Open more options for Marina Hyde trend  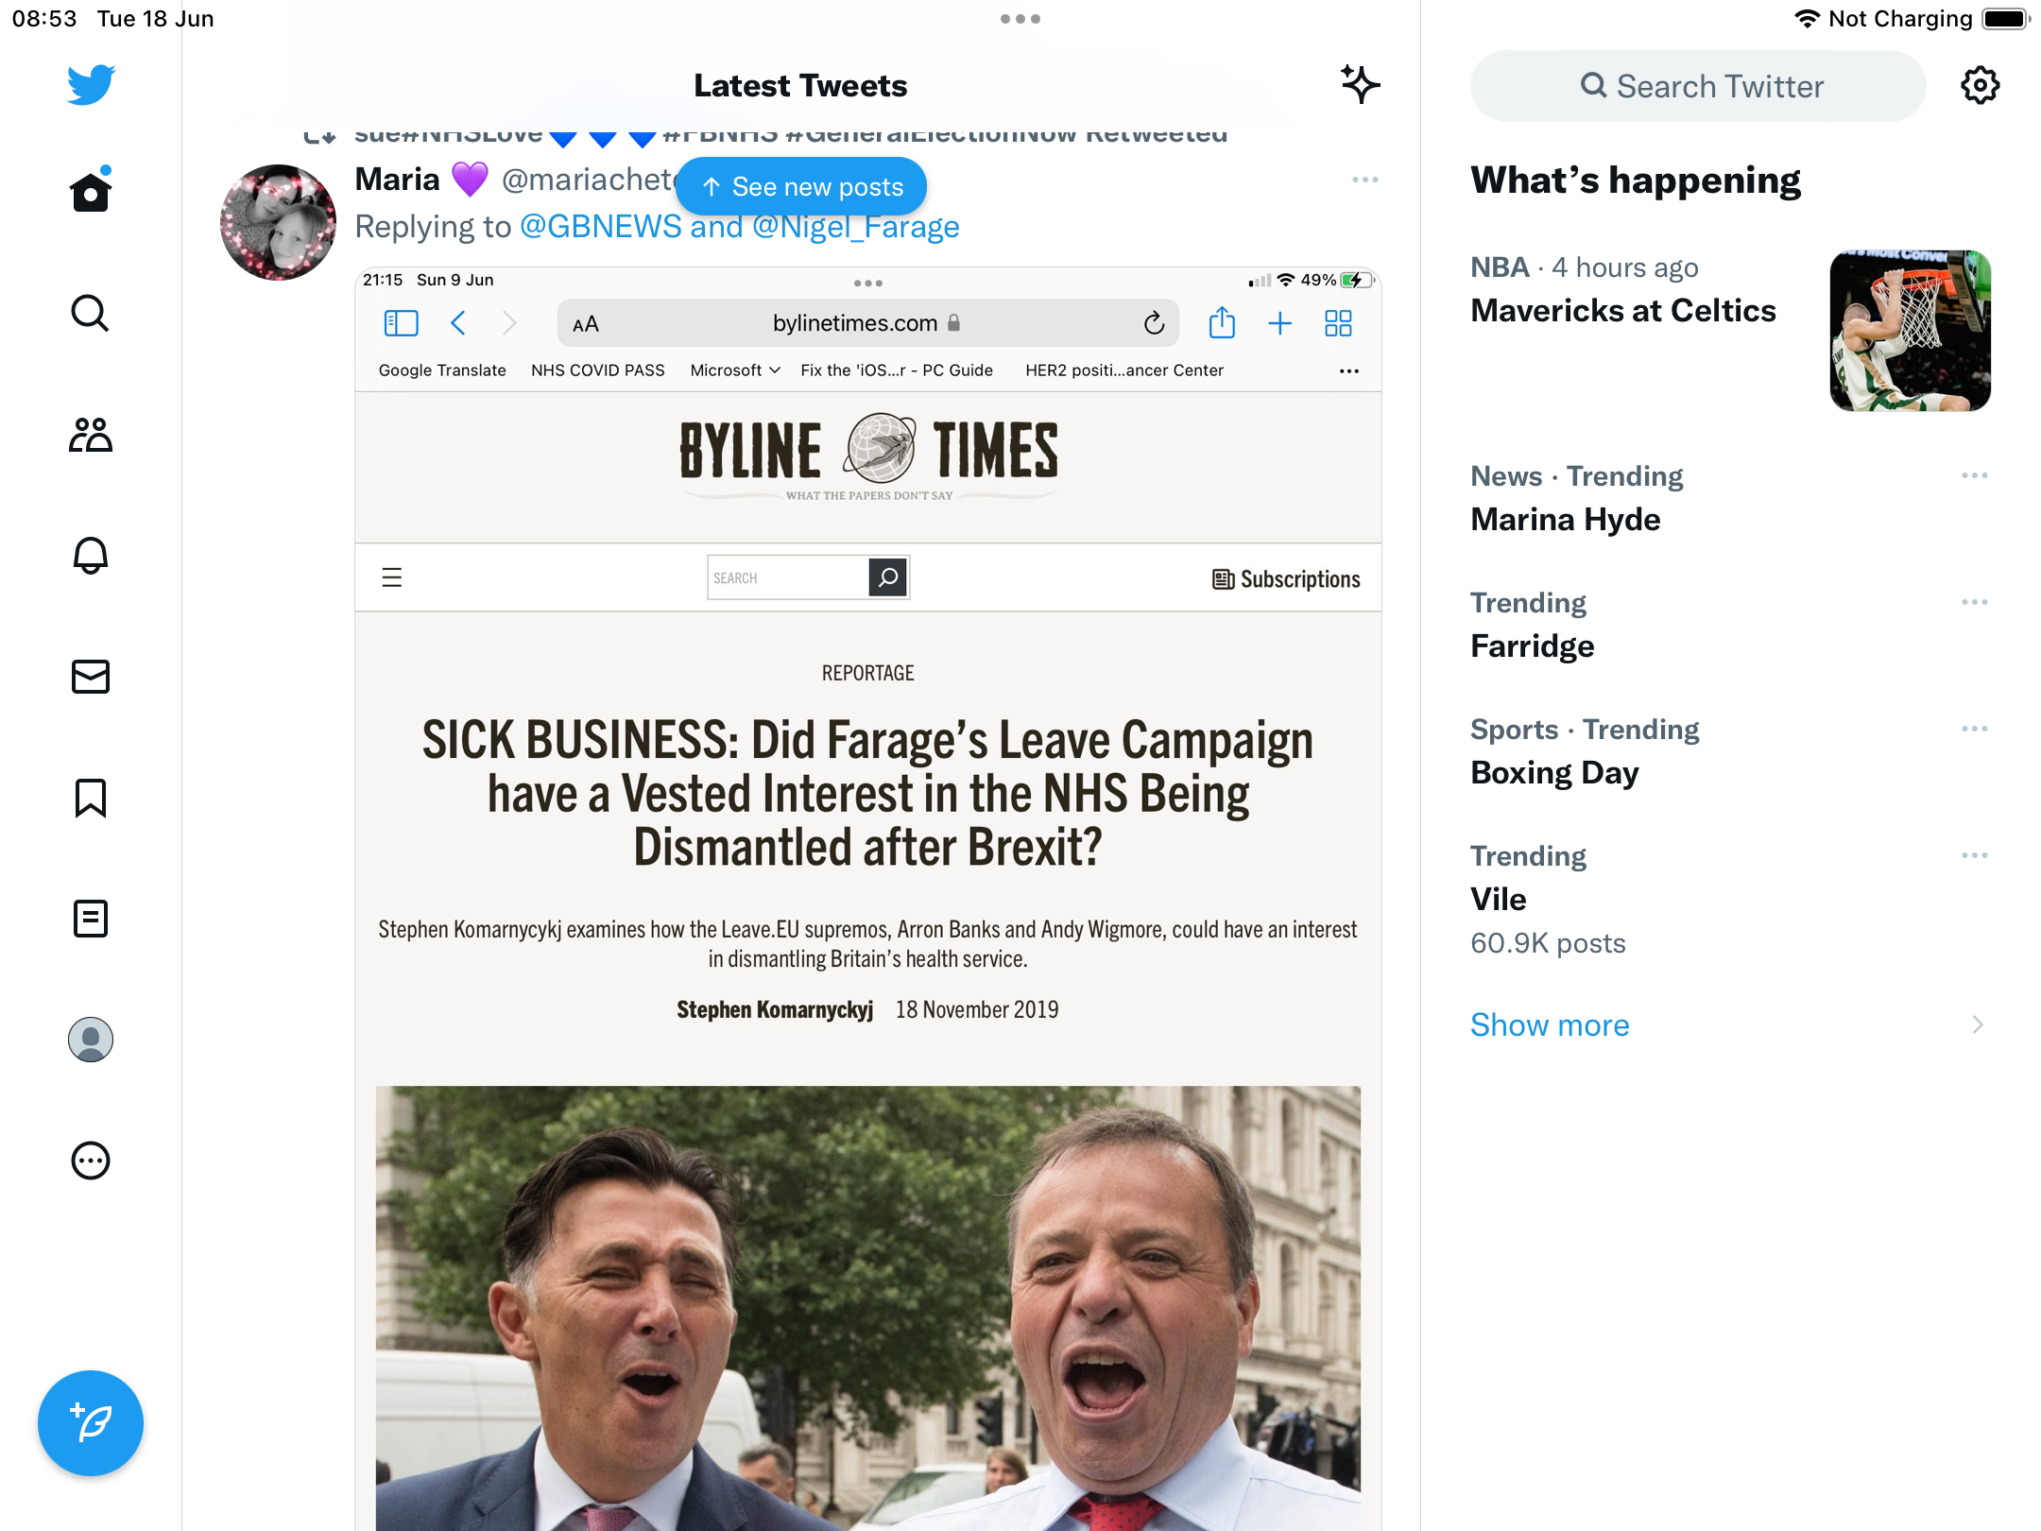[x=1975, y=475]
